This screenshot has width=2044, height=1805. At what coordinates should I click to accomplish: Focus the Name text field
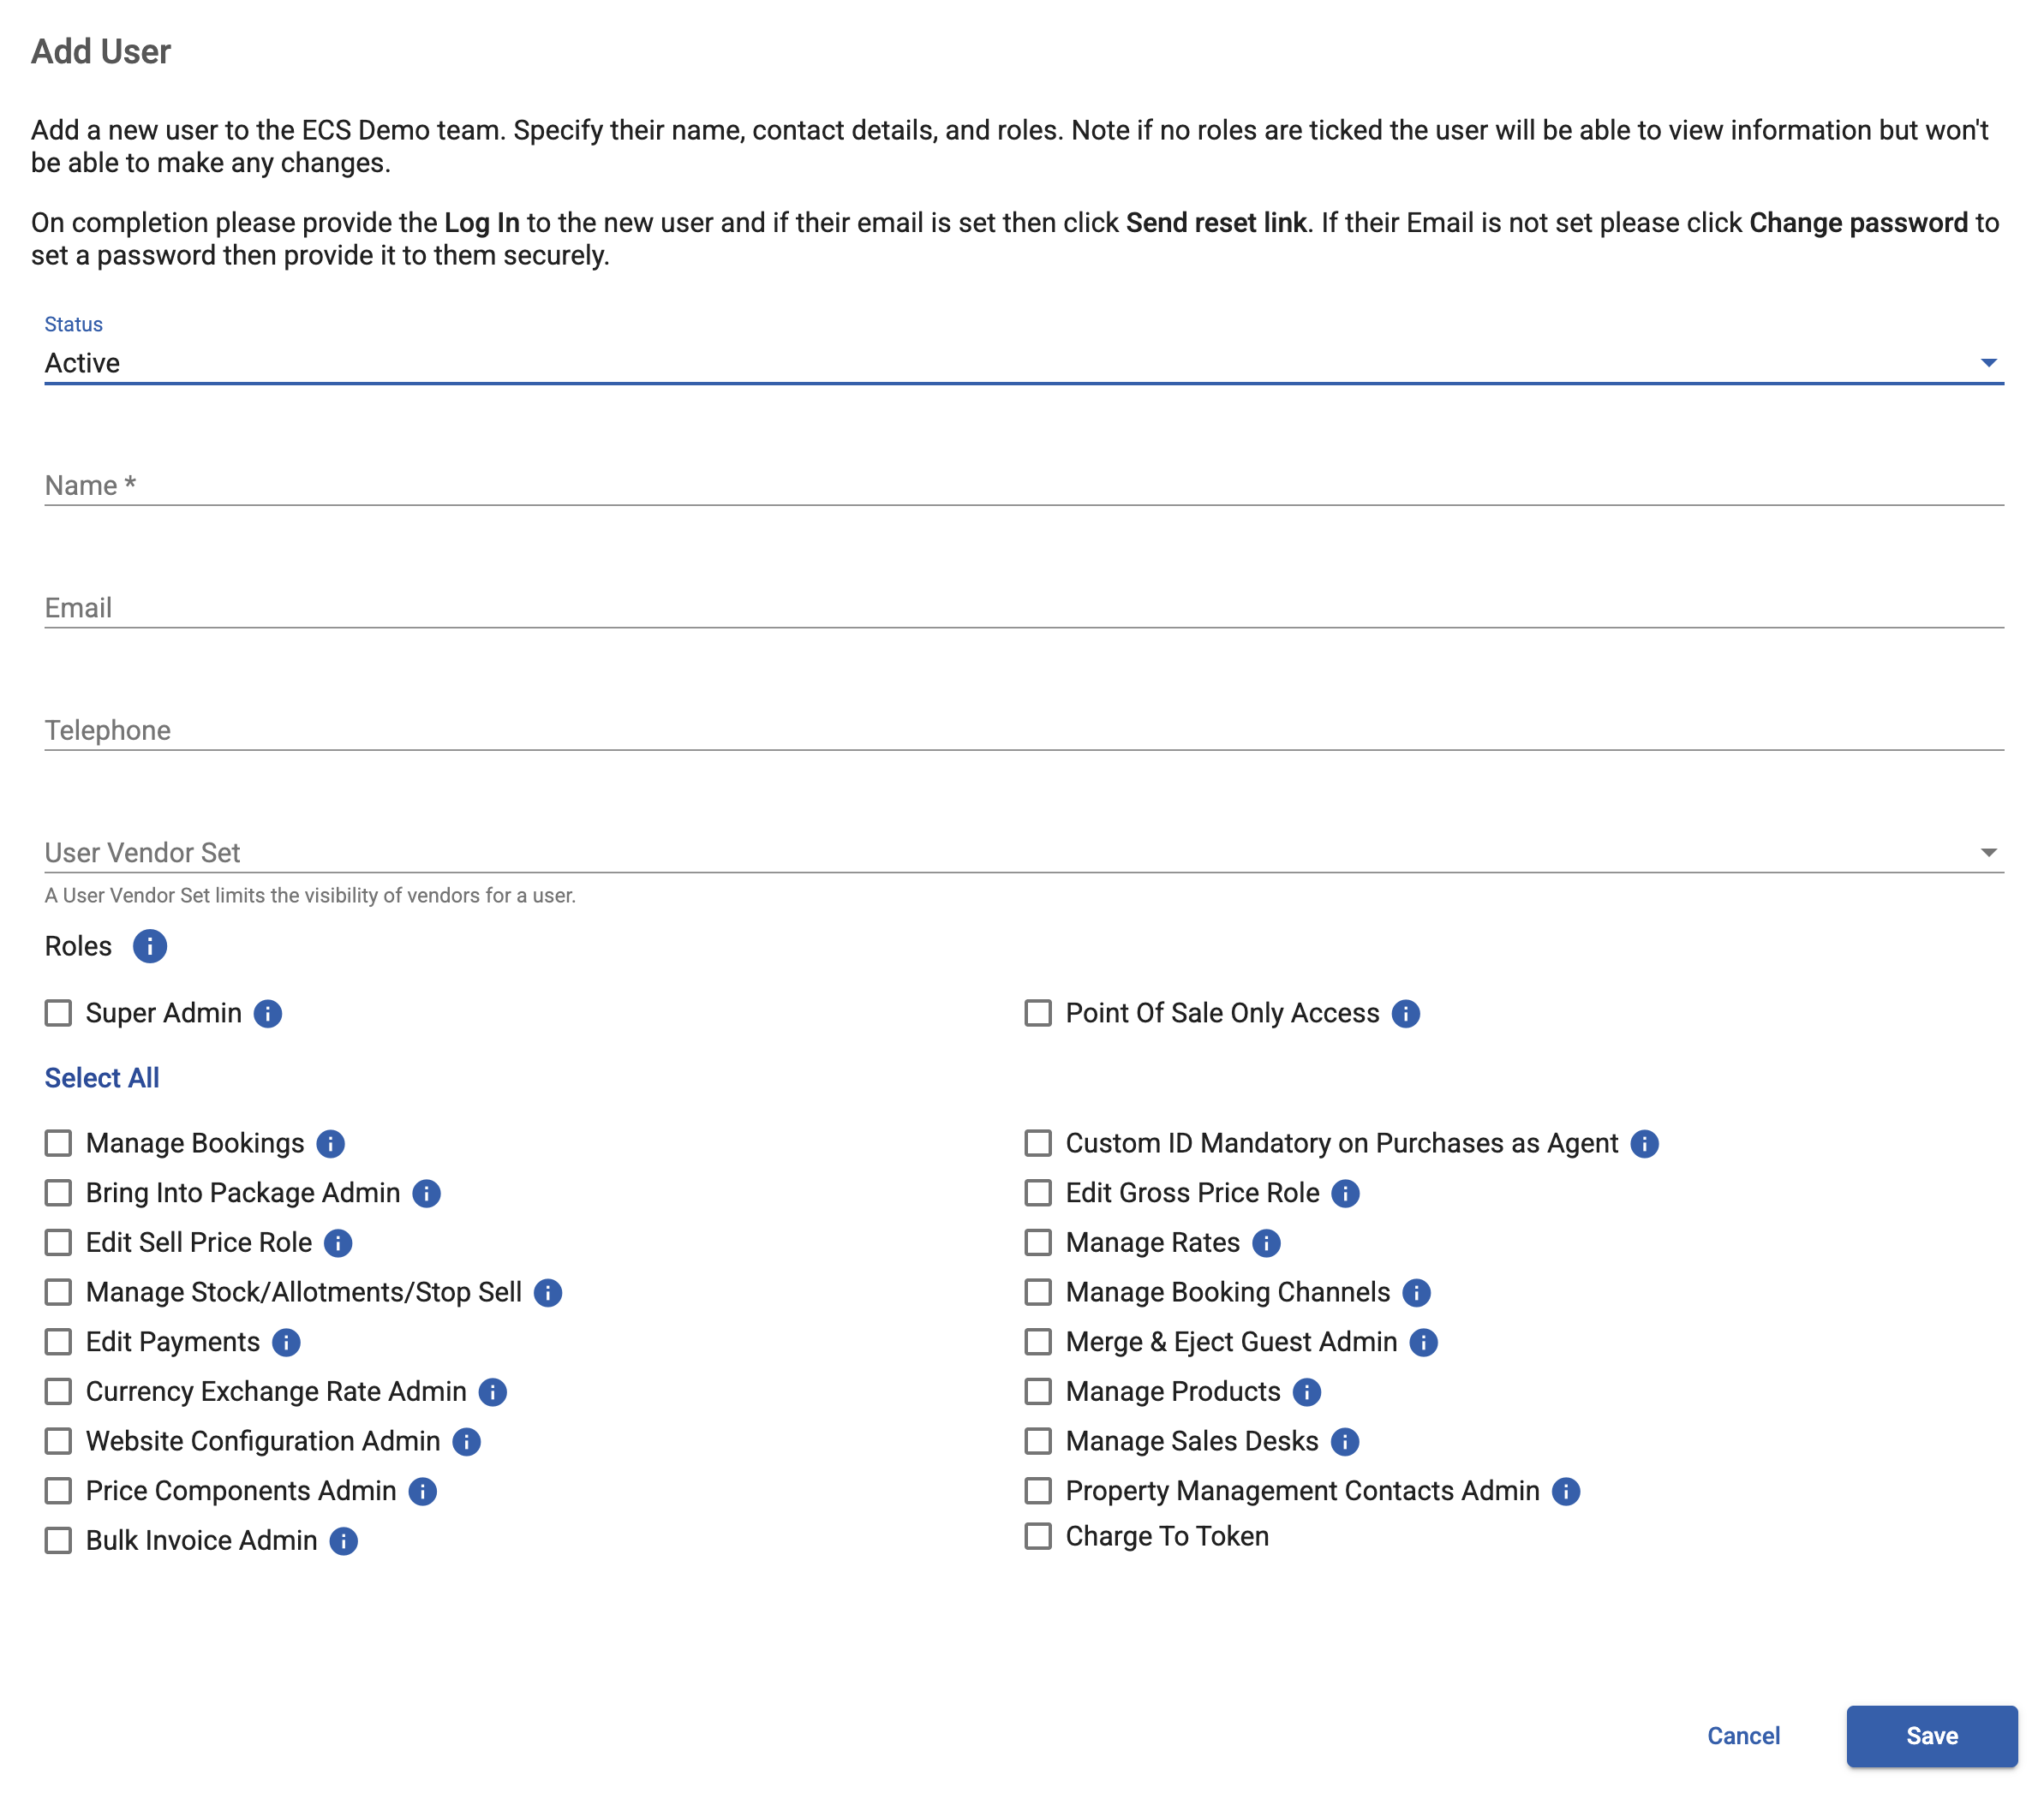(1022, 486)
